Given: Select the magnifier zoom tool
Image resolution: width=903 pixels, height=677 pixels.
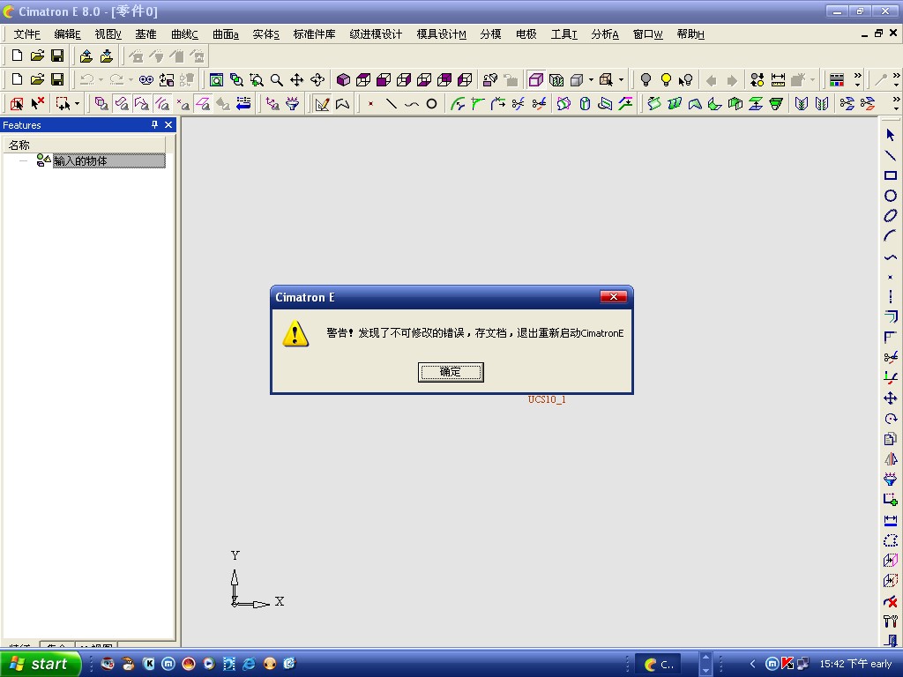Looking at the screenshot, I should click(277, 79).
